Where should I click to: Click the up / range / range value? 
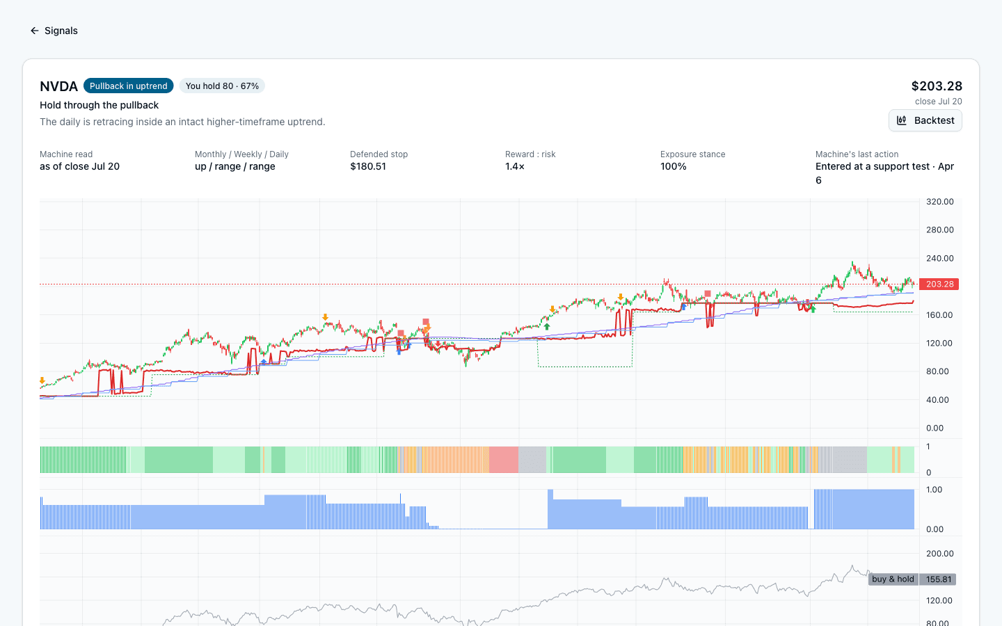coord(235,166)
